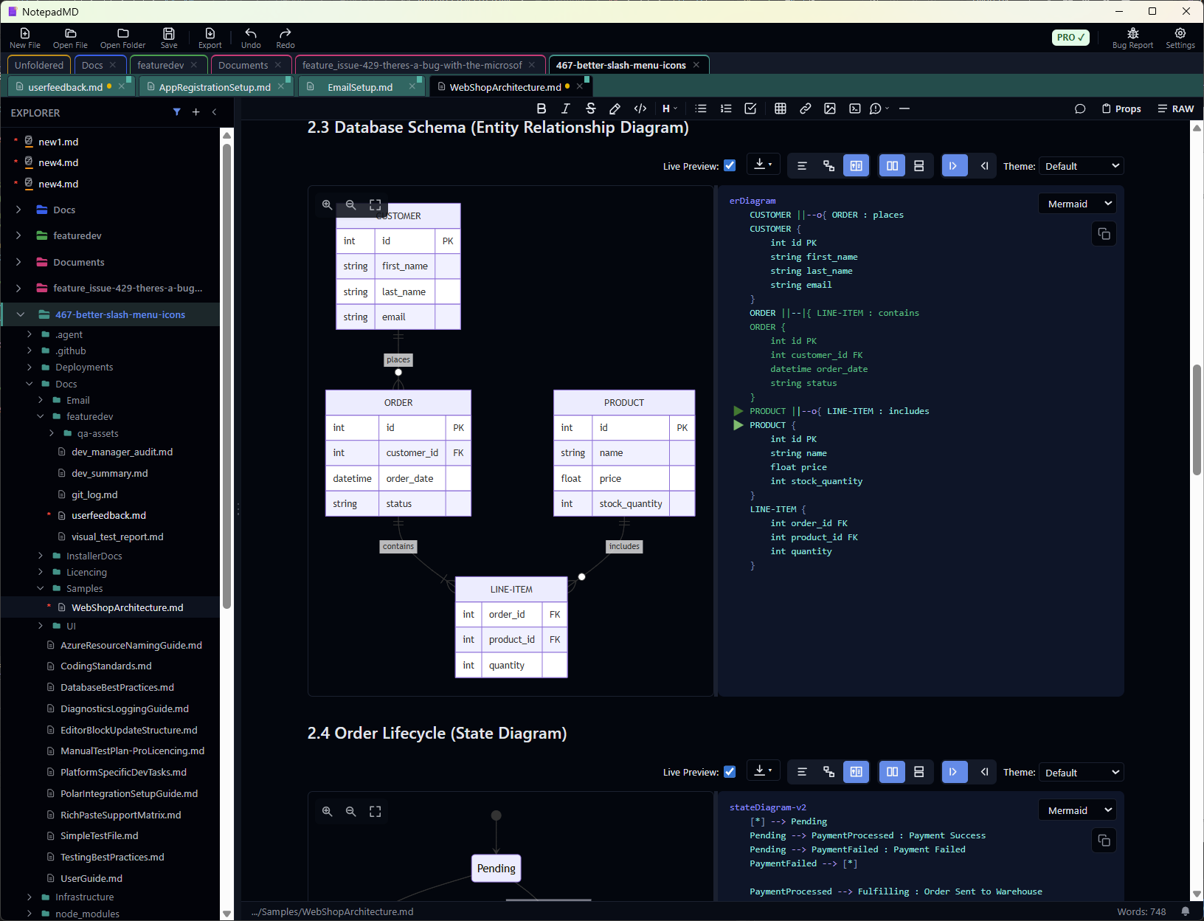Apply strikethrough formatting

click(590, 108)
